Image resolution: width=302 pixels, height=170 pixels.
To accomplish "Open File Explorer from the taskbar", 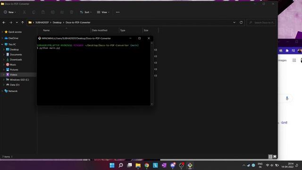I will 138,165.
